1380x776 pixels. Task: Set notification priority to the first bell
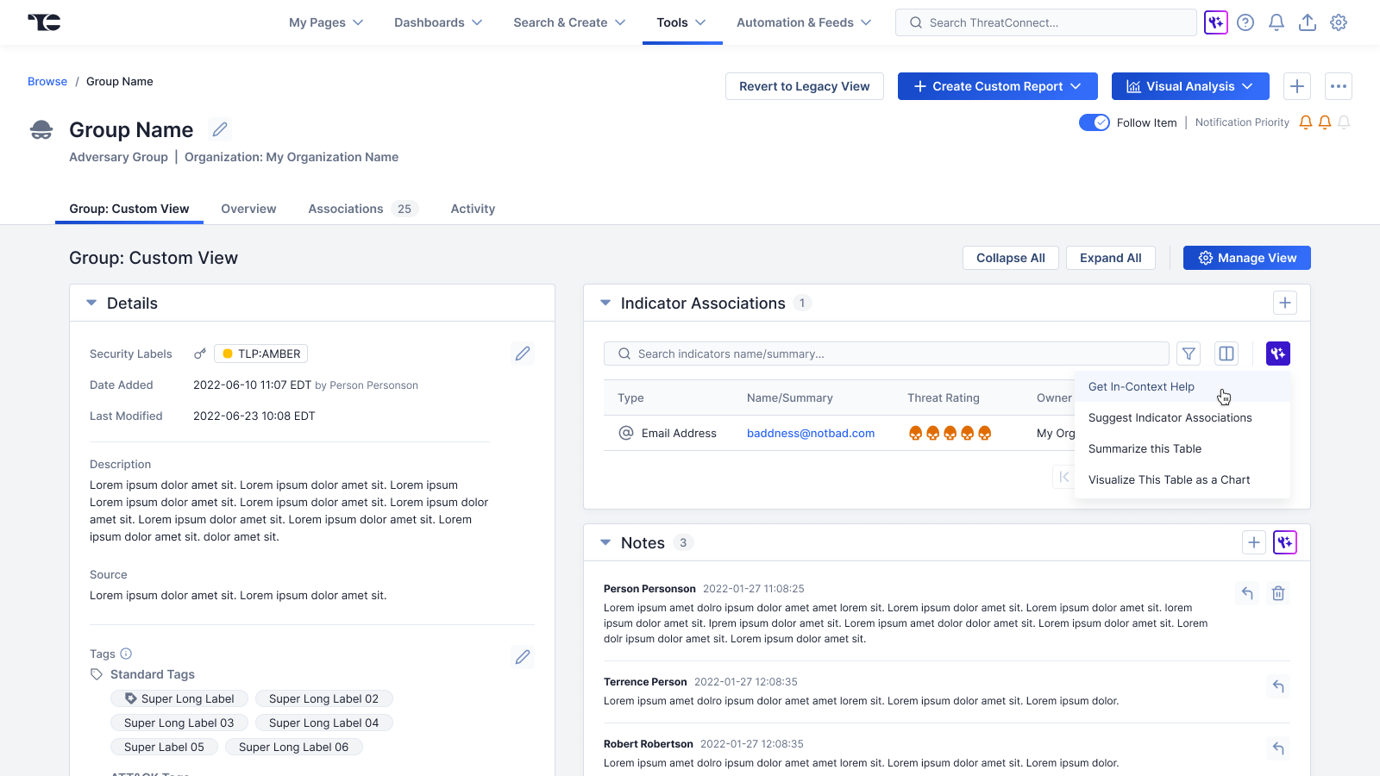pyautogui.click(x=1306, y=122)
